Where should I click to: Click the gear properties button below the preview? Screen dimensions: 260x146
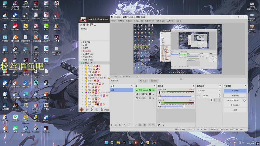pyautogui.click(x=143, y=80)
